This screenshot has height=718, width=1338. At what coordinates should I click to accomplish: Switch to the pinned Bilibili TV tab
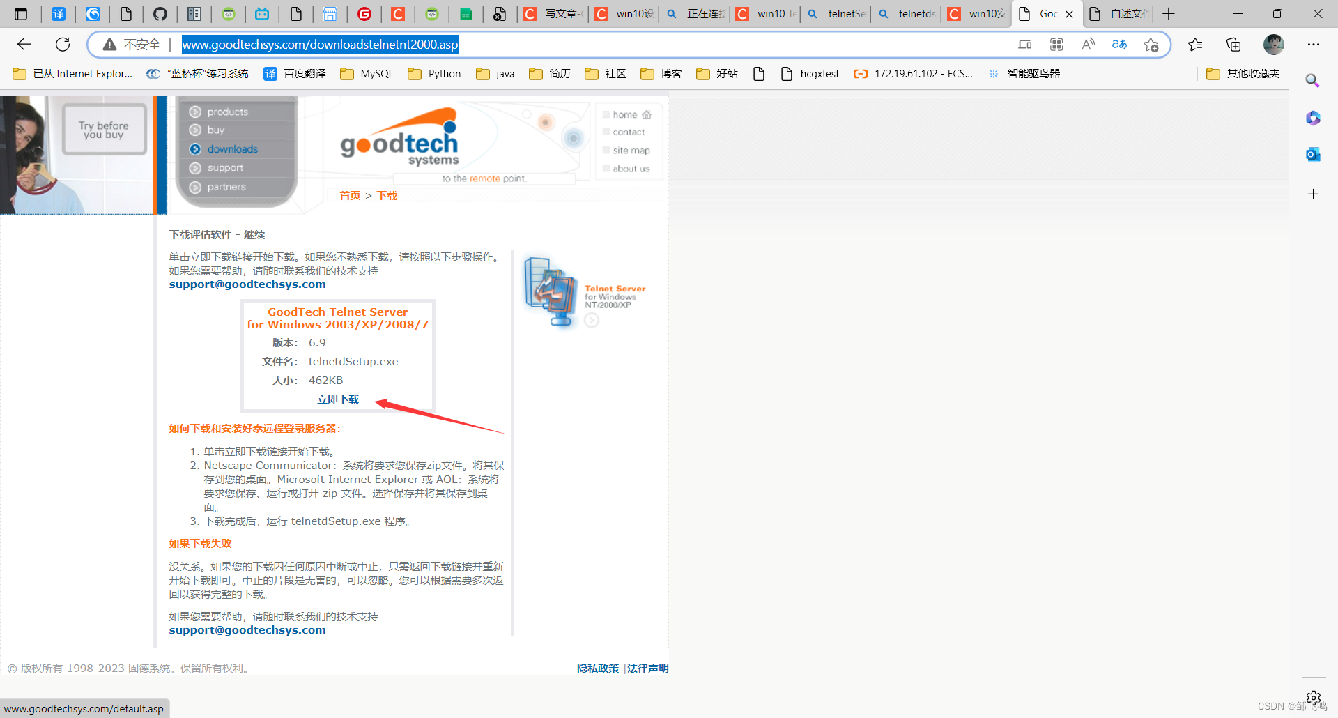click(262, 14)
